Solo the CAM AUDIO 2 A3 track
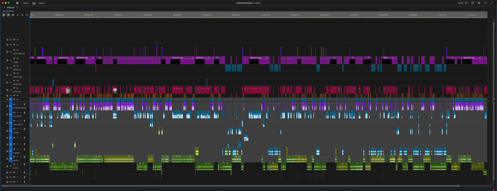The height and width of the screenshot is (191, 497). (x=21, y=121)
